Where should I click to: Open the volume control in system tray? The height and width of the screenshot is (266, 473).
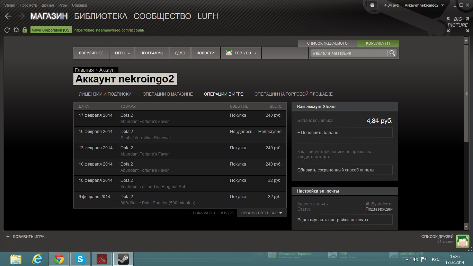[x=416, y=259]
